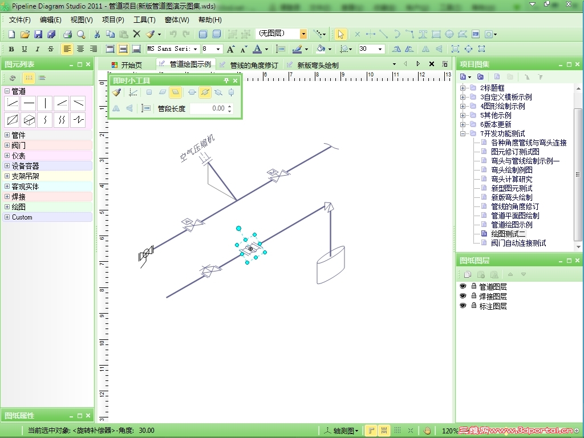Image resolution: width=584 pixels, height=438 pixels.
Task: Open 阀门自动连接测试 in project tree
Action: click(x=518, y=243)
